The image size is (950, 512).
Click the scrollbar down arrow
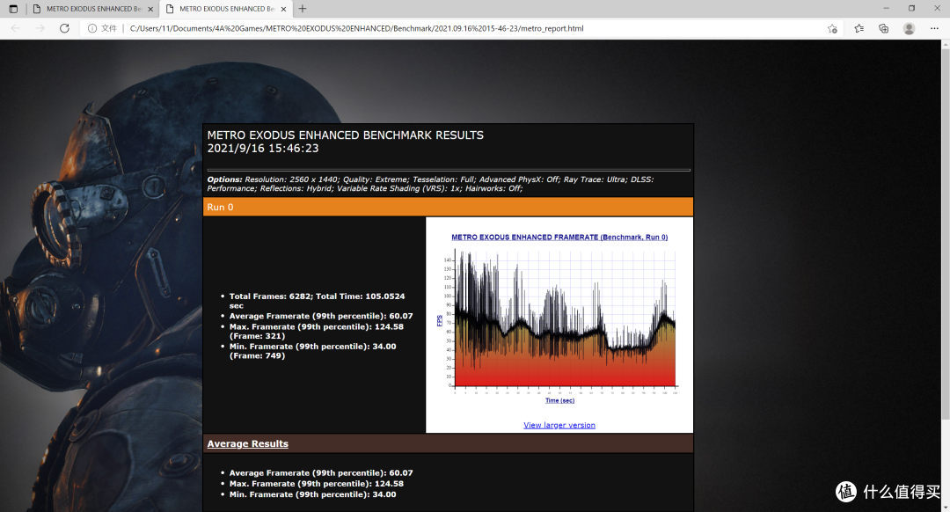[945, 507]
